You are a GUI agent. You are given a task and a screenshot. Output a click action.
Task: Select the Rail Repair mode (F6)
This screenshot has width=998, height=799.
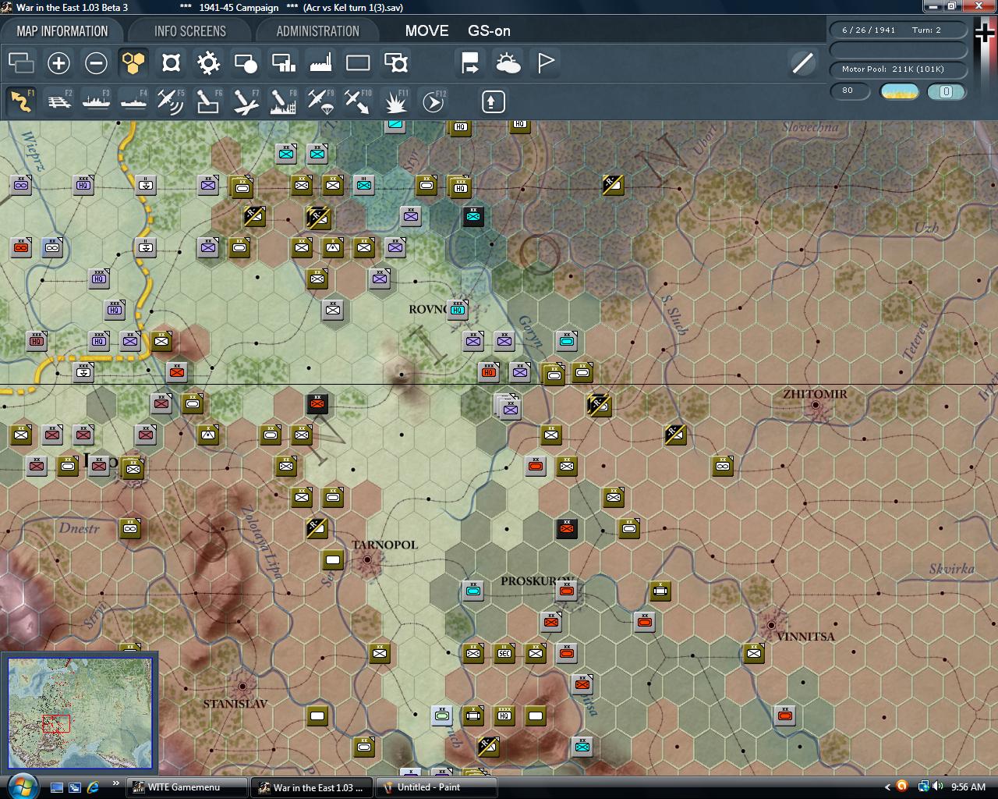(x=207, y=101)
